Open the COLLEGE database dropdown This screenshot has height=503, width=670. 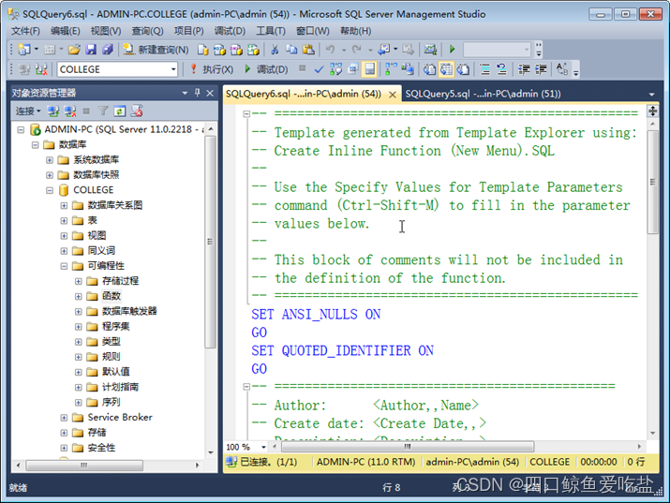tap(173, 69)
